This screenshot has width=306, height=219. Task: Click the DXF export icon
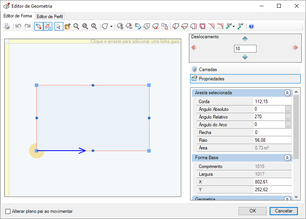coord(241,26)
